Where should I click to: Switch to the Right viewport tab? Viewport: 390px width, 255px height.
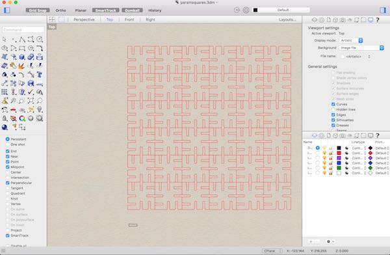[x=150, y=20]
